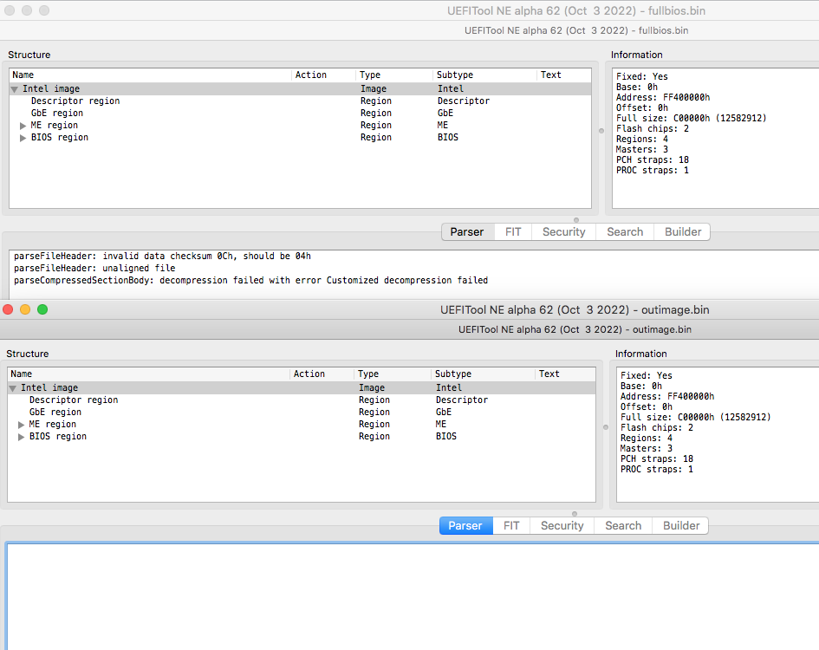Select GbE region row in outimage.bin window
Image resolution: width=819 pixels, height=650 pixels.
point(302,412)
